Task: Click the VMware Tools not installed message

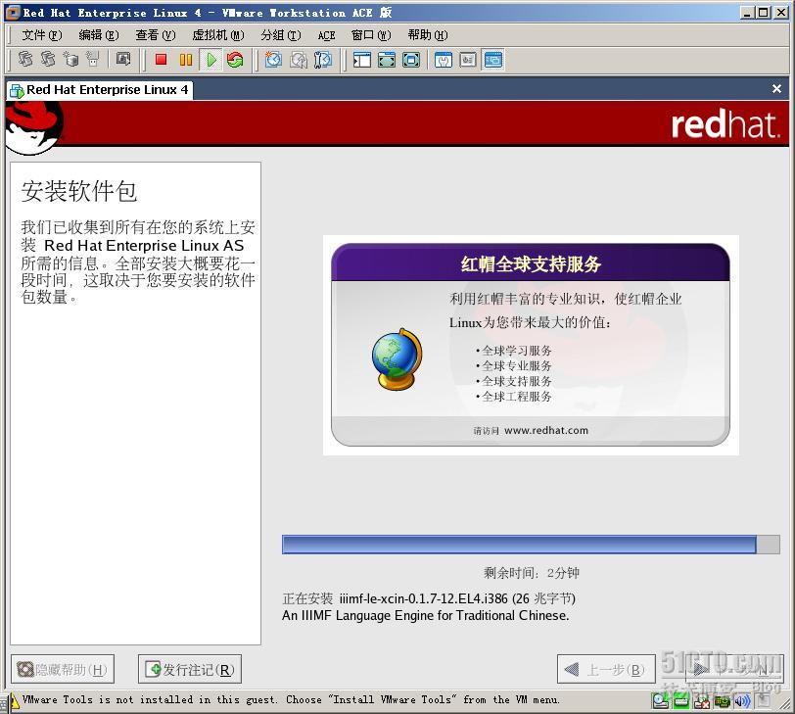Action: click(x=291, y=700)
